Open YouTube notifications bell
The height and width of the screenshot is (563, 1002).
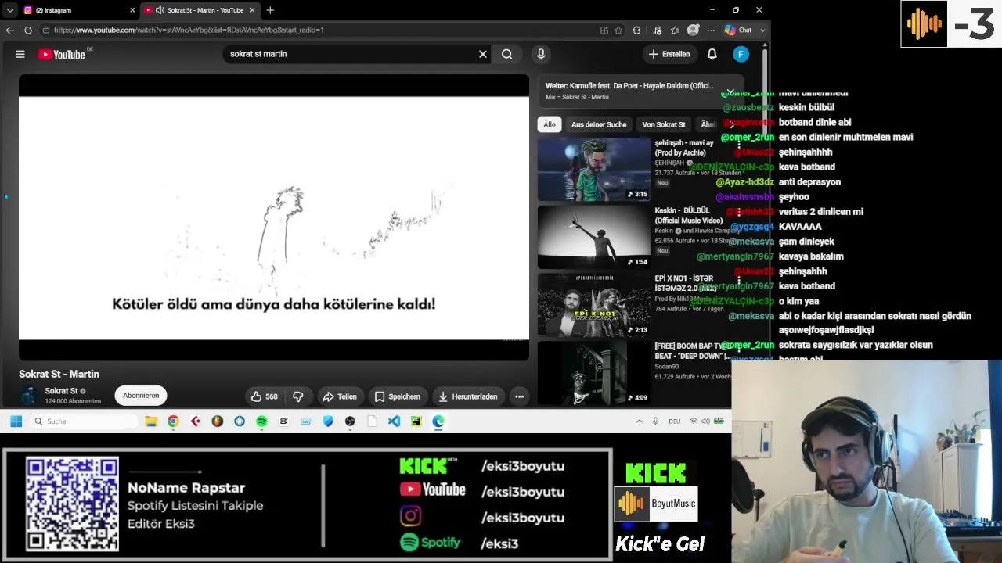click(712, 54)
